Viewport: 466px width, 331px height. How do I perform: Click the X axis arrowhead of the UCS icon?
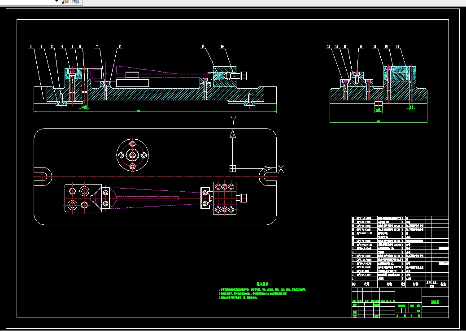(x=268, y=168)
